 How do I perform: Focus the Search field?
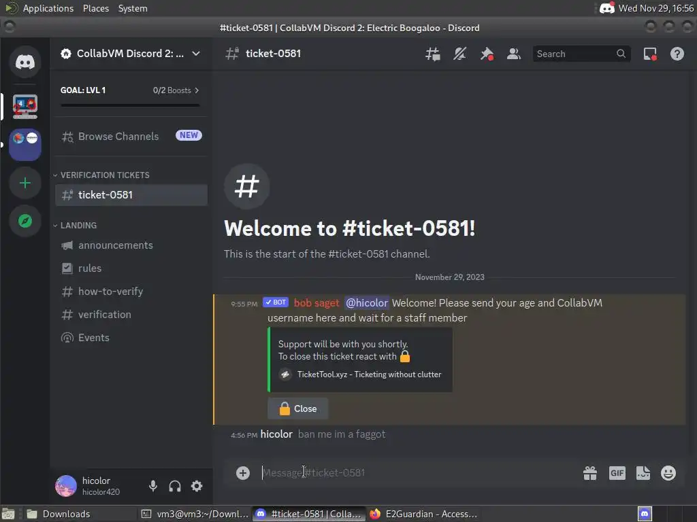(581, 54)
